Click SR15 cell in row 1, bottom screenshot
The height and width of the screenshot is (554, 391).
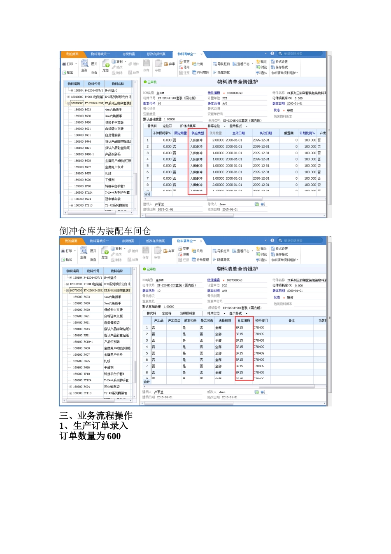pos(244,328)
